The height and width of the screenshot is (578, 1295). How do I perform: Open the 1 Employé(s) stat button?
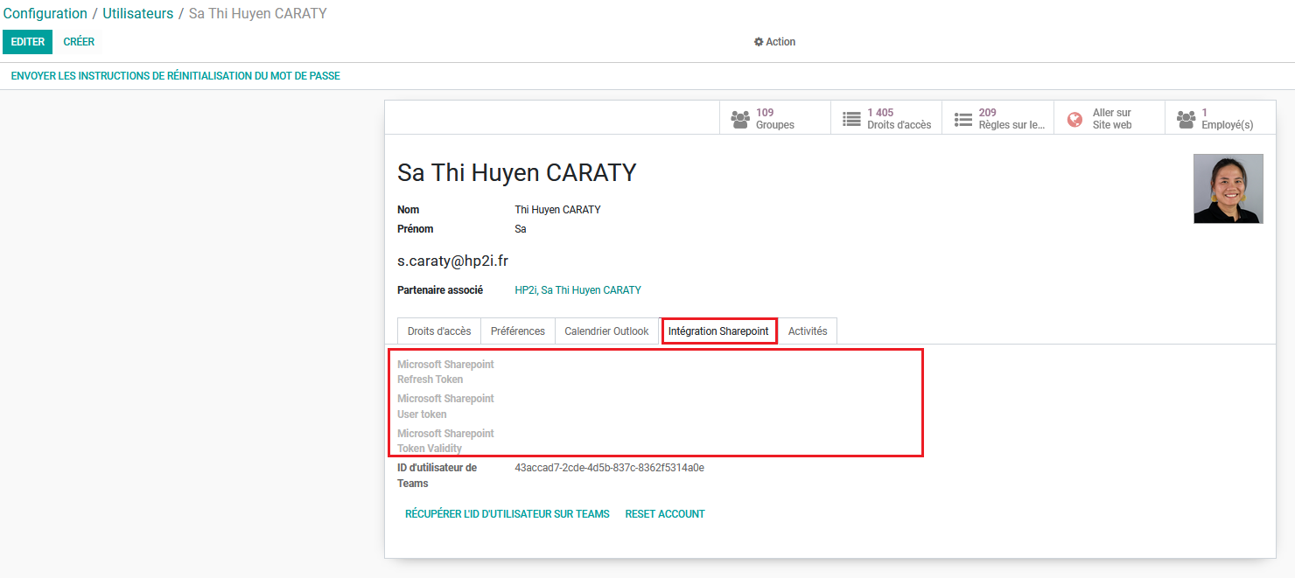1220,118
